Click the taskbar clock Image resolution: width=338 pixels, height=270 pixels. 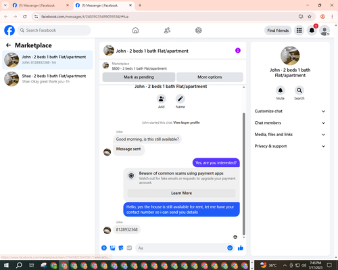point(315,265)
